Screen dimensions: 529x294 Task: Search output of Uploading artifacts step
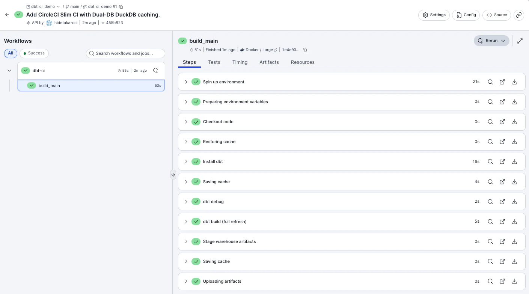pyautogui.click(x=490, y=281)
